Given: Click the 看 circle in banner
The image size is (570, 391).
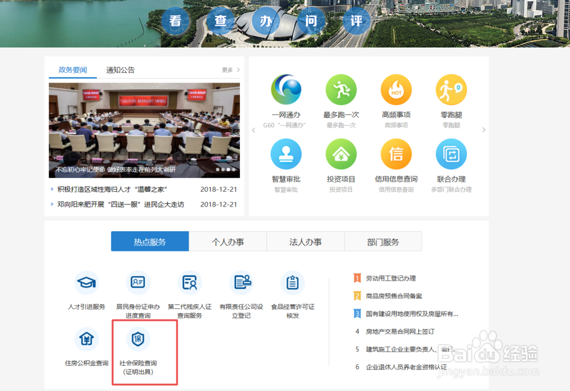Looking at the screenshot, I should tap(175, 20).
